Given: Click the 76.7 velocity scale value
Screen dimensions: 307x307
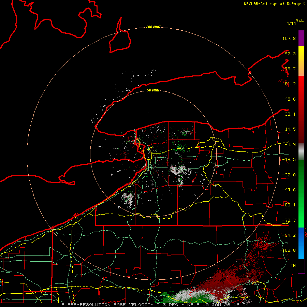Looking at the screenshot, I should (x=290, y=69).
